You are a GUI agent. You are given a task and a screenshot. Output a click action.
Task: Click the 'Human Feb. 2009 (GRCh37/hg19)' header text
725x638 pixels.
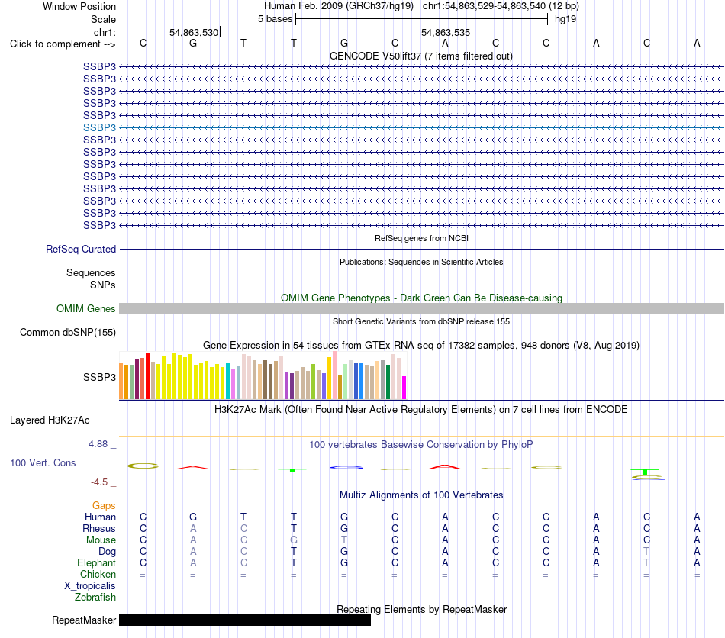[340, 6]
